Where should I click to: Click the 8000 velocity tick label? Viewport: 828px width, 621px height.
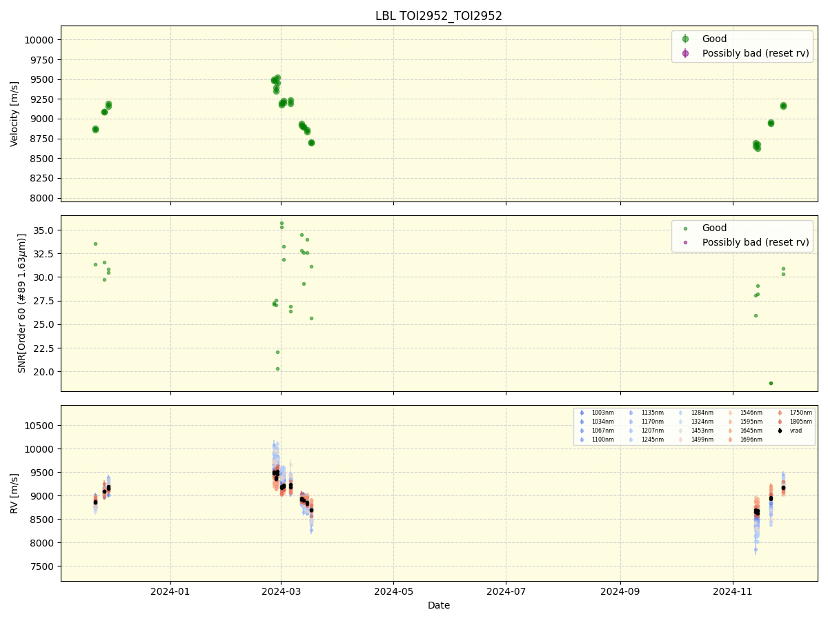[41, 198]
